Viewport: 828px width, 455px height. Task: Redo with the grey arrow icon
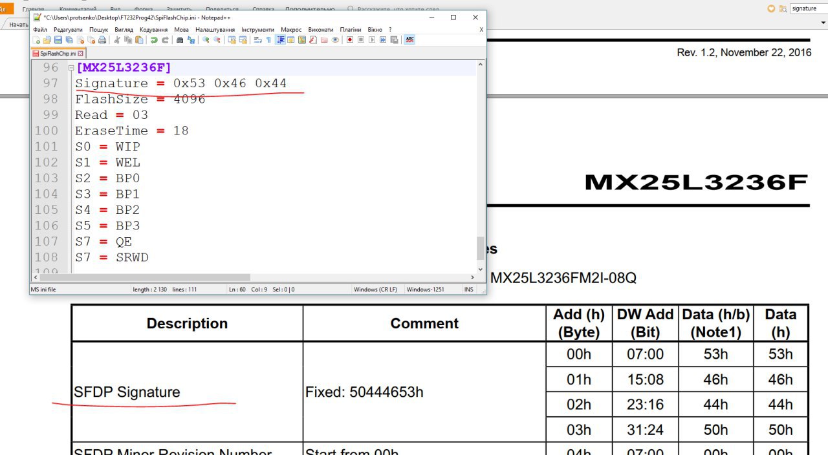tap(165, 40)
